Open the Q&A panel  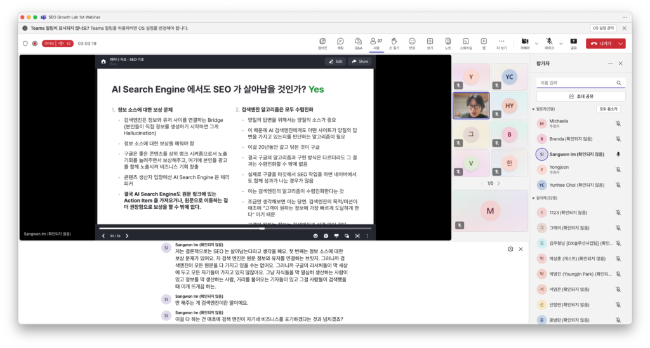click(358, 44)
